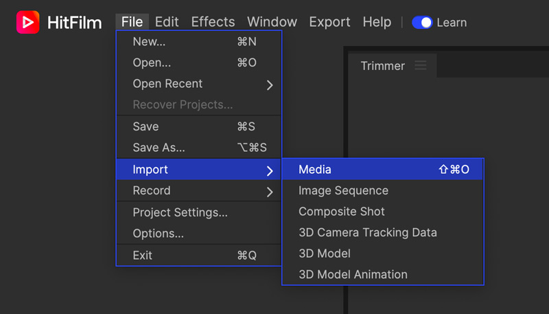Expand the Open Recent submenu

click(x=199, y=85)
